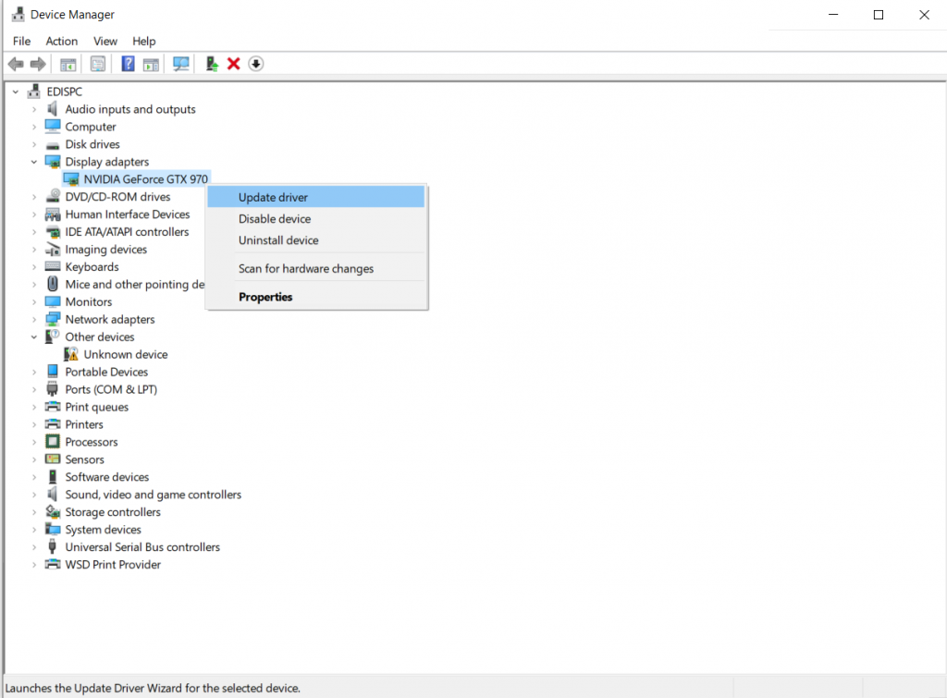Click the Storage controllers icon

[53, 511]
